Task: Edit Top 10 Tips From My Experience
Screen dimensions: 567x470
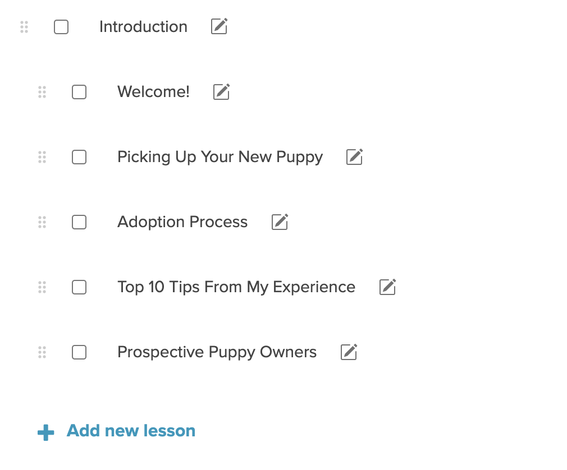Action: click(x=388, y=287)
